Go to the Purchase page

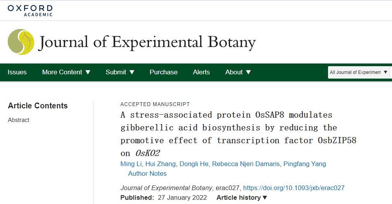click(x=164, y=72)
